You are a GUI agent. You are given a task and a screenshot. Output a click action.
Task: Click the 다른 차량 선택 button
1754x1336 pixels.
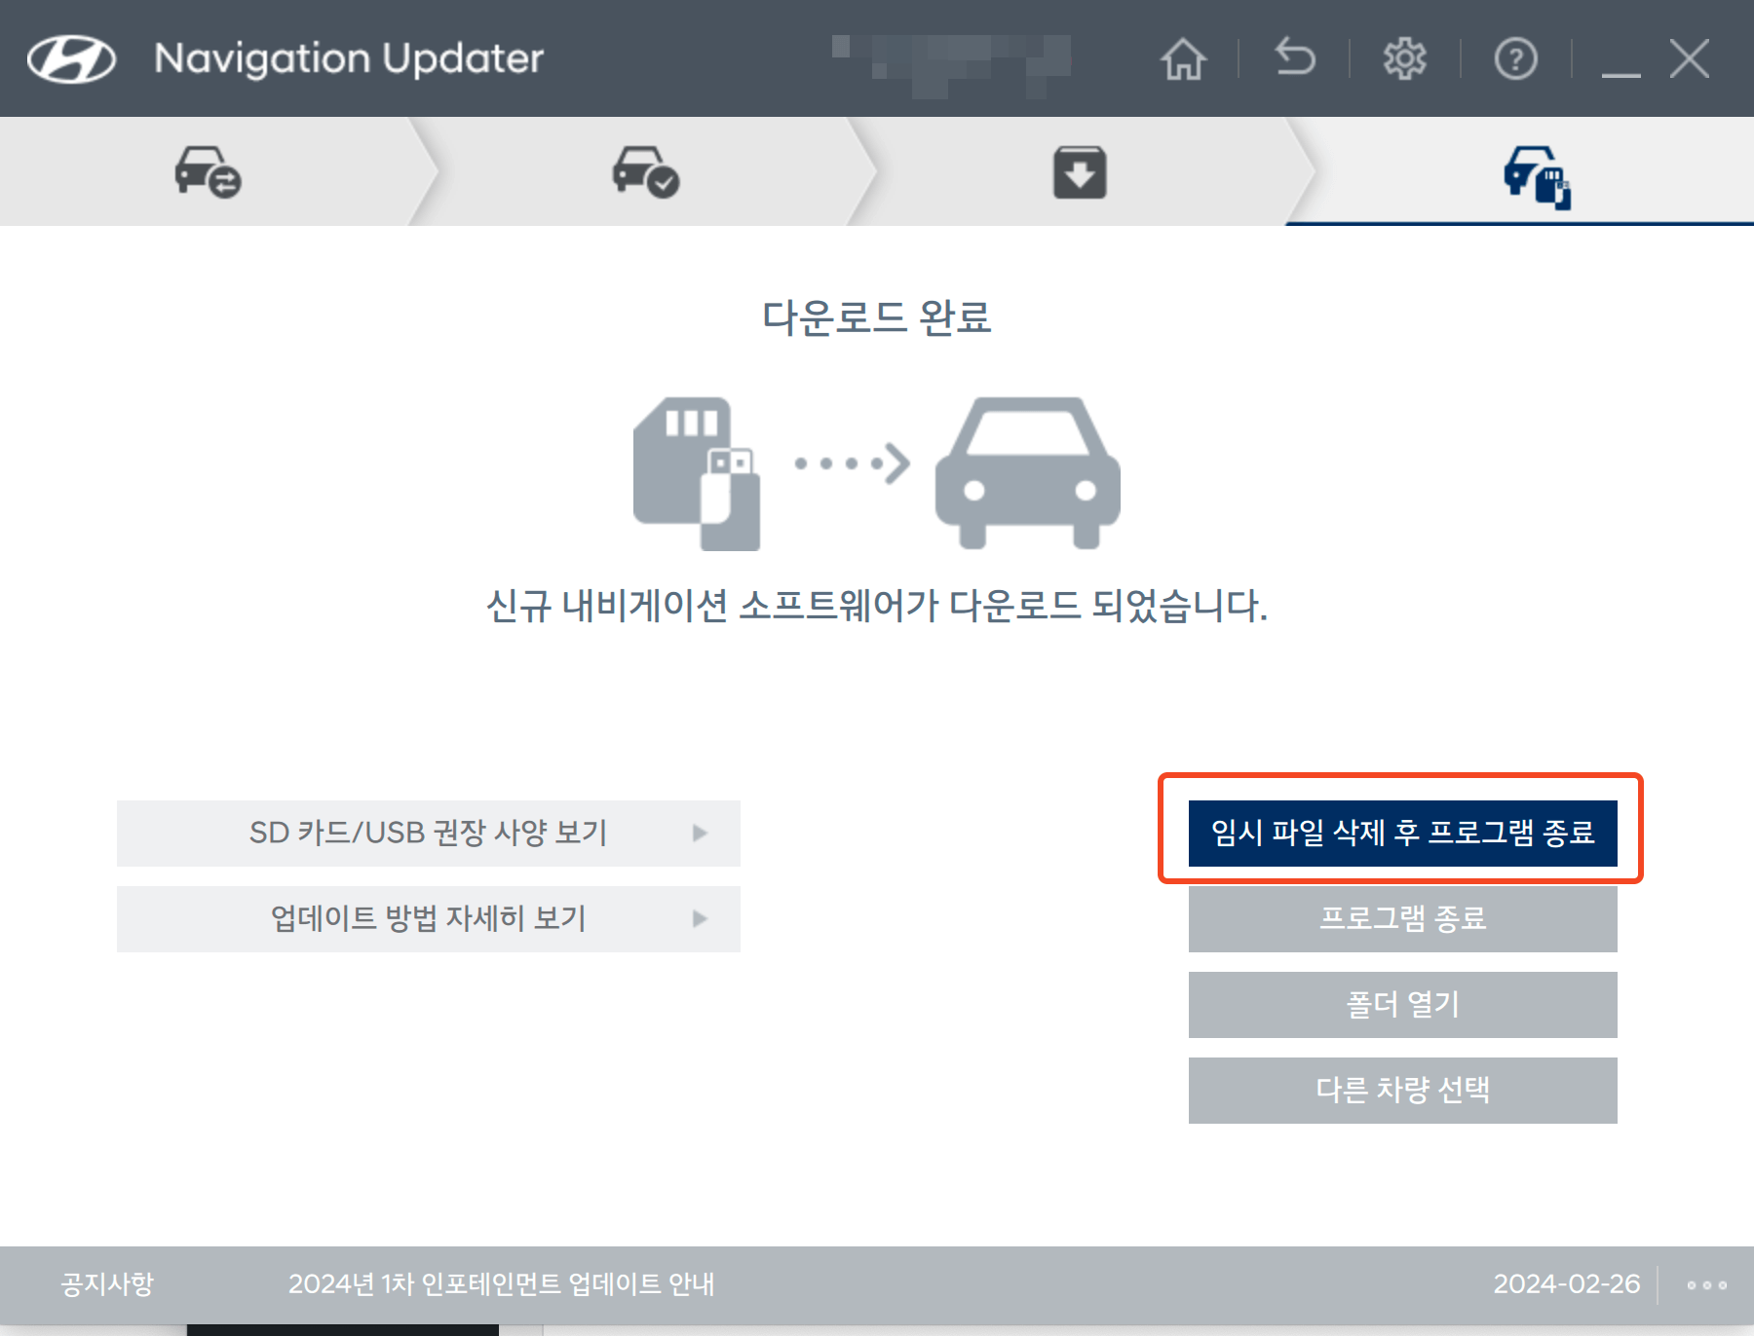pos(1403,1091)
